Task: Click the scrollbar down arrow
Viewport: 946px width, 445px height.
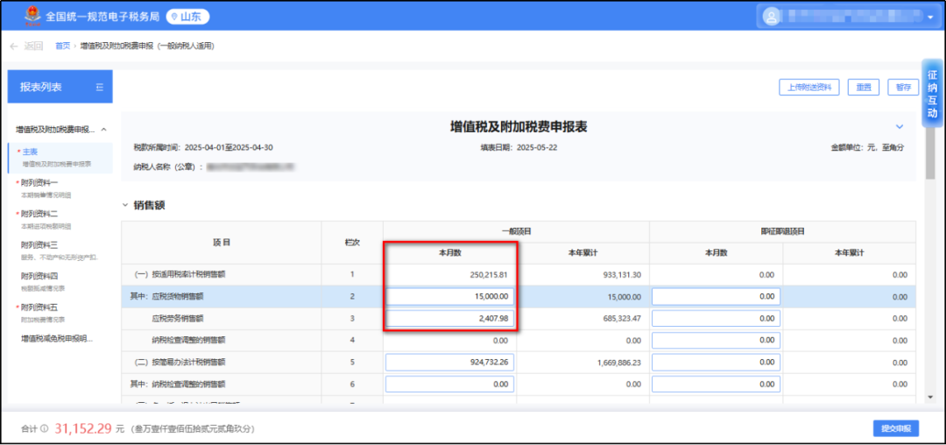Action: coord(929,397)
